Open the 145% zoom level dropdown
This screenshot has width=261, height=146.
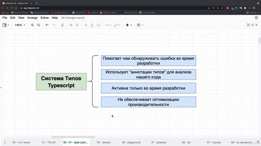point(20,25)
